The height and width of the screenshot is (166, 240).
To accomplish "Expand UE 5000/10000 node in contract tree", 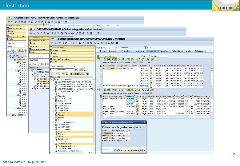I will pos(54,124).
